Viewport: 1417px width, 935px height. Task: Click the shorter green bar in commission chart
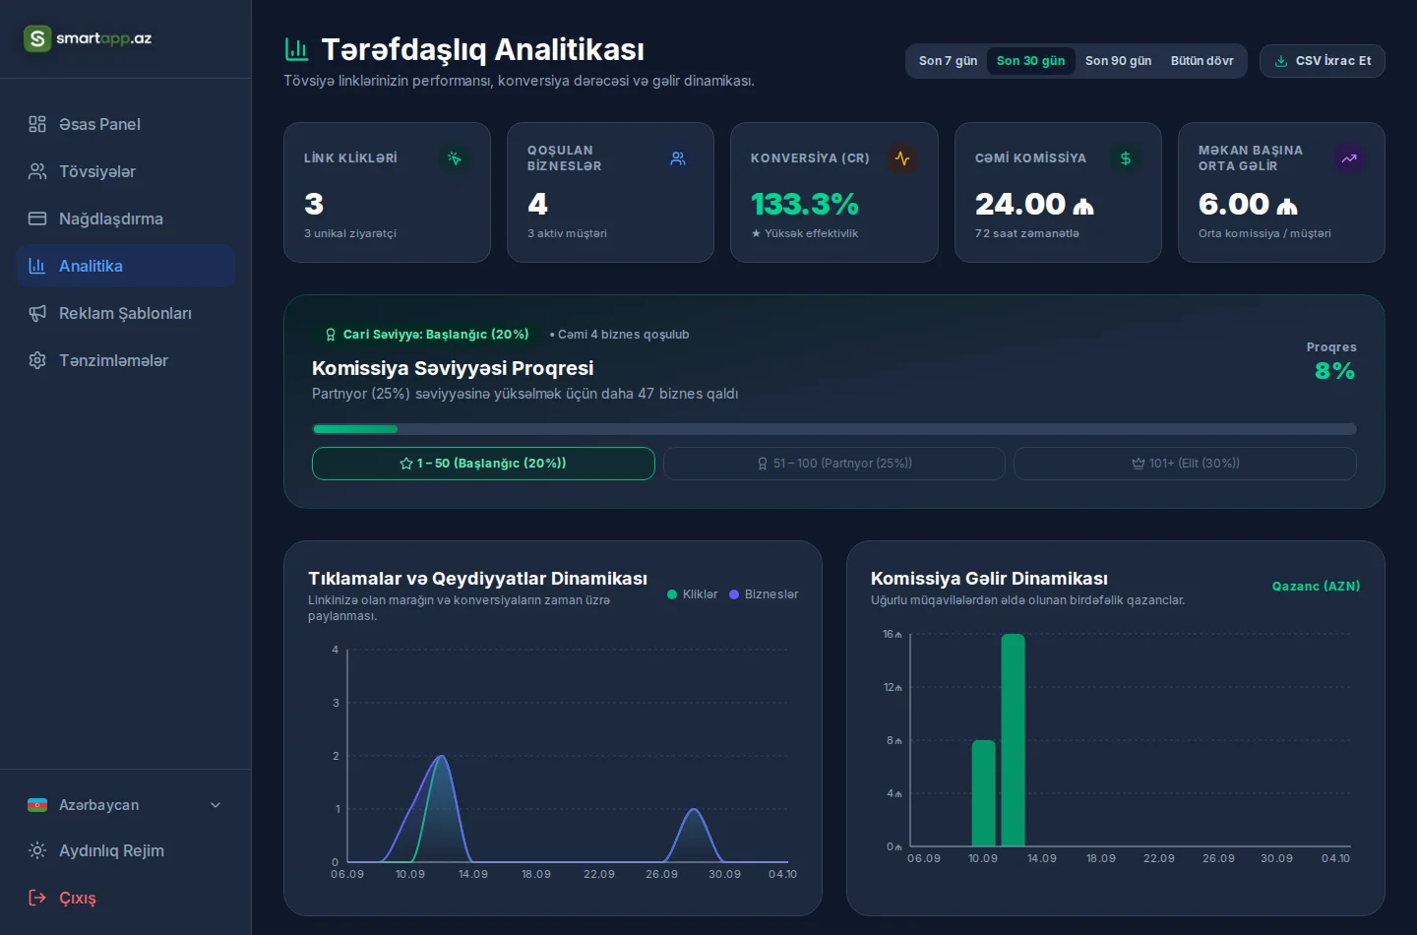click(983, 793)
